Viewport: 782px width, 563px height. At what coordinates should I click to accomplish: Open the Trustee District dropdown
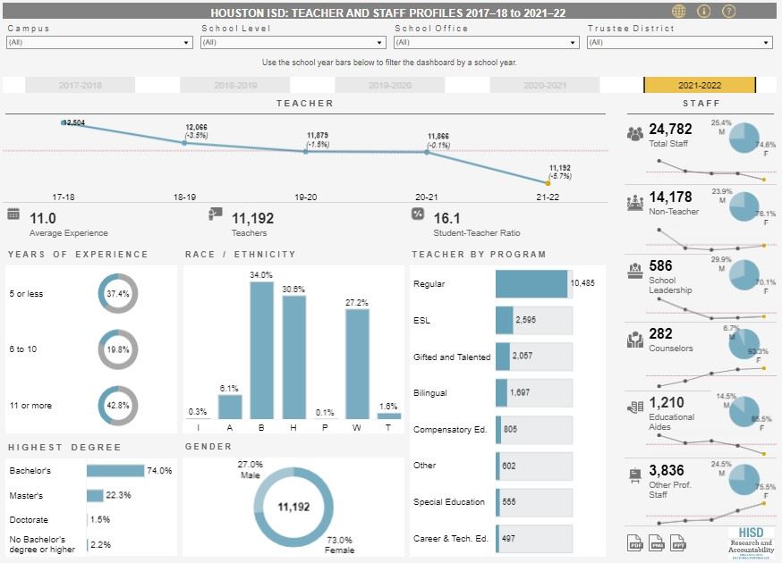pos(680,42)
